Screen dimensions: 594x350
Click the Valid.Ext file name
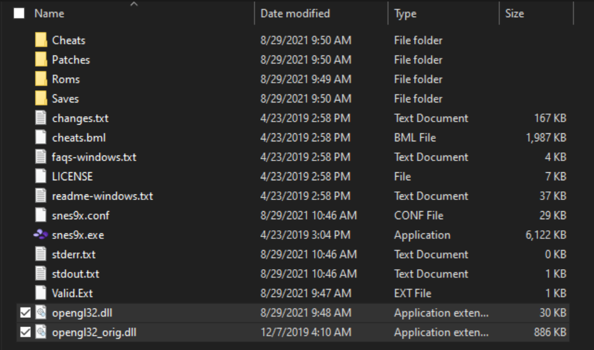click(72, 293)
